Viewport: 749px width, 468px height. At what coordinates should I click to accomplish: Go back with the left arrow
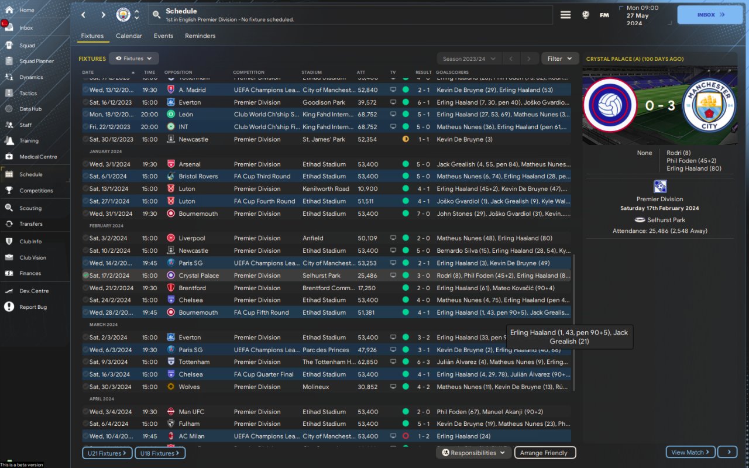point(83,15)
